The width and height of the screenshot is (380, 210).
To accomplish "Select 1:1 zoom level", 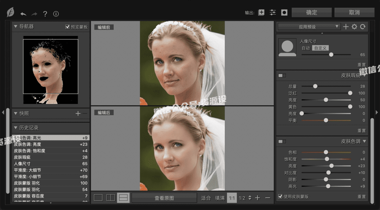I will point(232,198).
